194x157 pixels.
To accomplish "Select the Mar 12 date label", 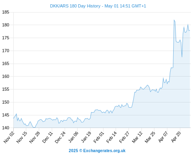I will point(137,137).
